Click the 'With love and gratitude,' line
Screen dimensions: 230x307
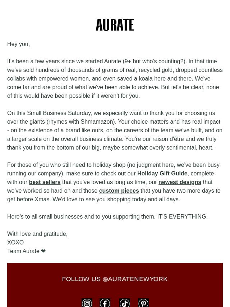[37, 234]
